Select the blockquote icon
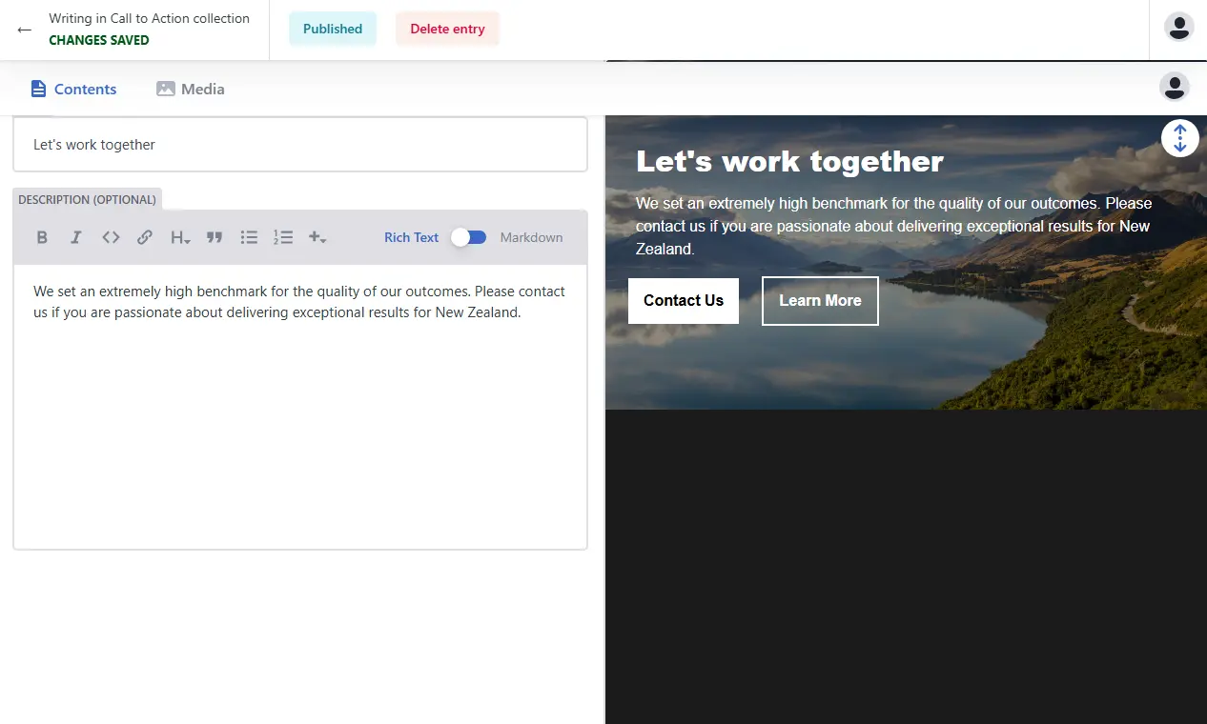The image size is (1207, 724). tap(215, 237)
